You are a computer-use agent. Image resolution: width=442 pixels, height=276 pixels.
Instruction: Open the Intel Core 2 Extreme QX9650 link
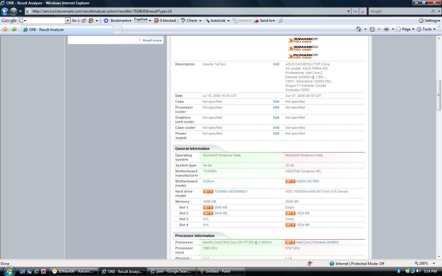(x=317, y=242)
